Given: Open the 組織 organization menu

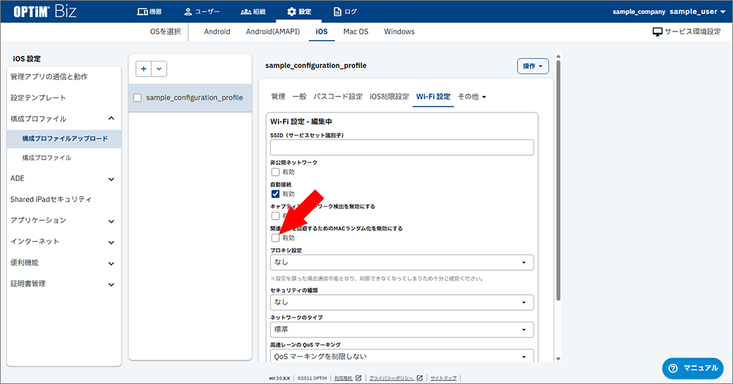Looking at the screenshot, I should tap(253, 11).
